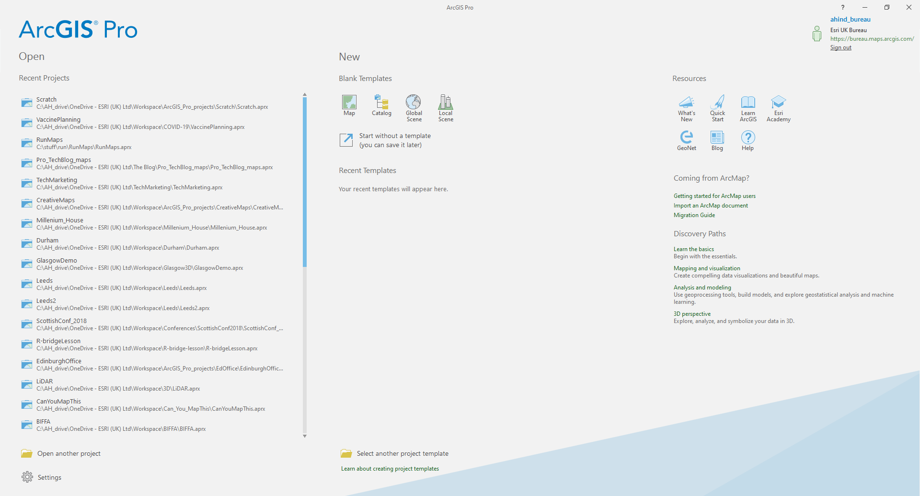
Task: Open the VaccinePlanning project icon
Action: coord(27,123)
